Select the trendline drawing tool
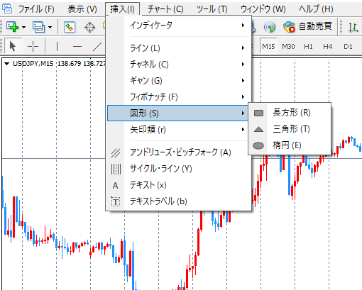 click(x=97, y=47)
